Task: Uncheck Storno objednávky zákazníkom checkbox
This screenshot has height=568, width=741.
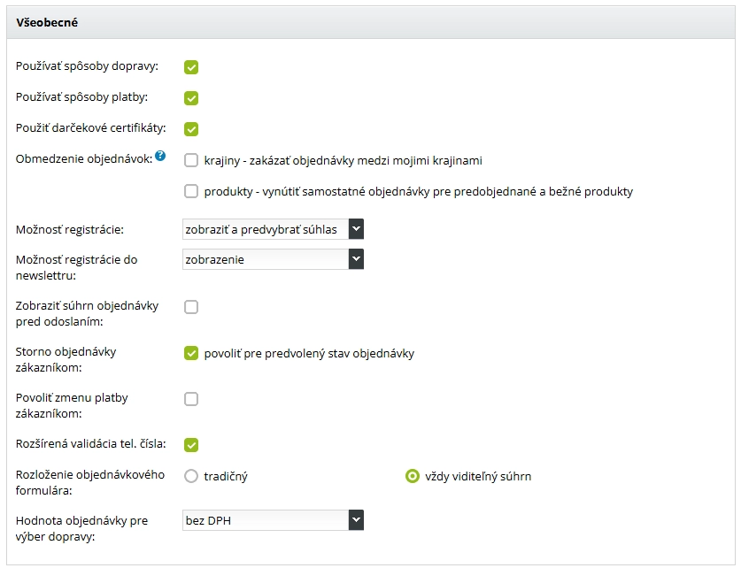Action: (191, 354)
